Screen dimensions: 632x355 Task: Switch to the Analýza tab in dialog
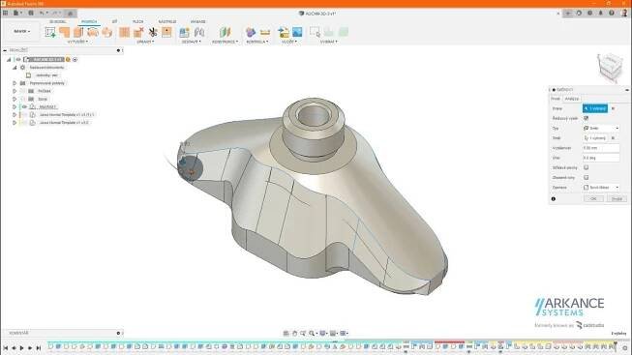(572, 99)
